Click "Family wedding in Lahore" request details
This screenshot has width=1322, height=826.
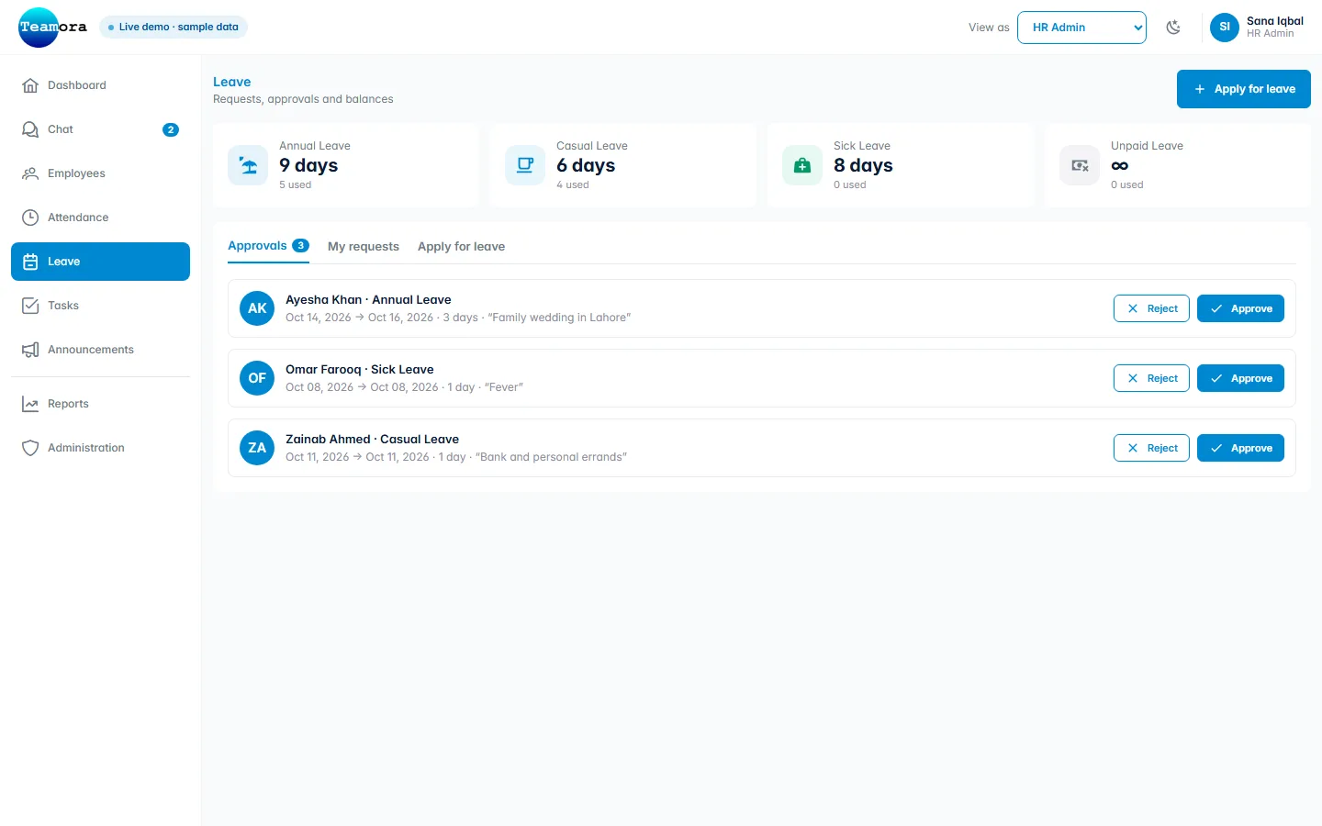[x=458, y=318]
